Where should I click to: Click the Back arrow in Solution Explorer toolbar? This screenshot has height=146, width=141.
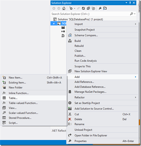click(x=54, y=9)
